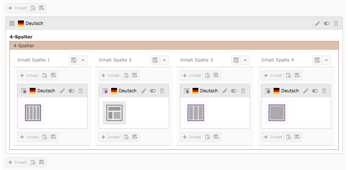Click the content type icon in Spalte 4 element header
Viewport: 348px width, 170px height.
[268, 91]
